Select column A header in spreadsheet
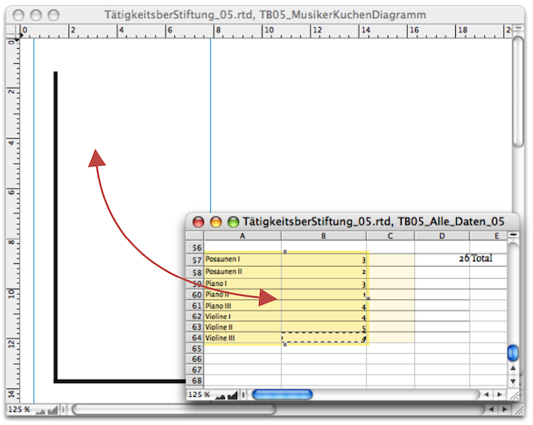The image size is (533, 425). pos(242,236)
